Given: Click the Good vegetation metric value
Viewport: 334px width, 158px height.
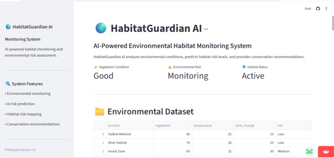Looking at the screenshot, I should click(103, 76).
